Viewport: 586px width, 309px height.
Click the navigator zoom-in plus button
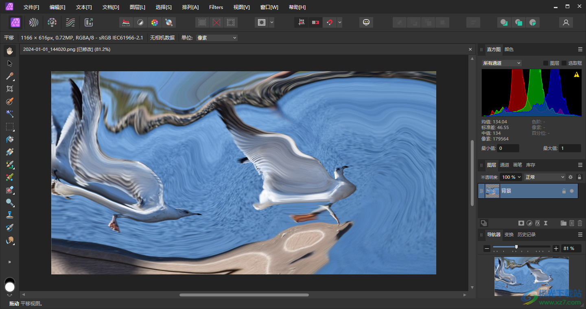[556, 248]
